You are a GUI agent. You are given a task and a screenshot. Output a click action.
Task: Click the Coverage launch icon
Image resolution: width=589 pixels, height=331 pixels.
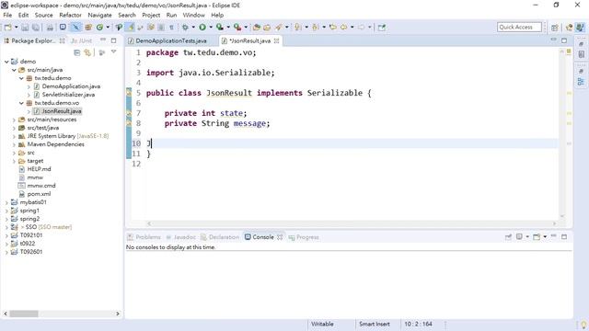pyautogui.click(x=220, y=27)
